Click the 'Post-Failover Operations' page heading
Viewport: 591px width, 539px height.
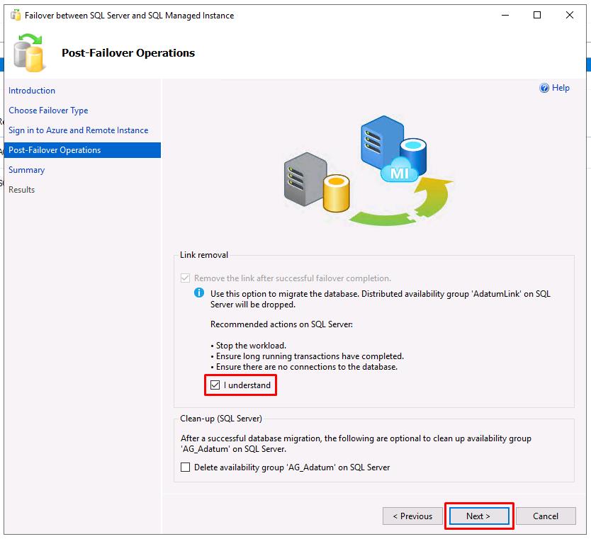(128, 52)
